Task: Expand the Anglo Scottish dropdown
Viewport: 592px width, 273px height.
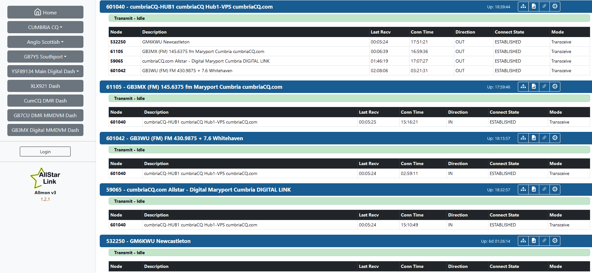Action: pyautogui.click(x=45, y=42)
